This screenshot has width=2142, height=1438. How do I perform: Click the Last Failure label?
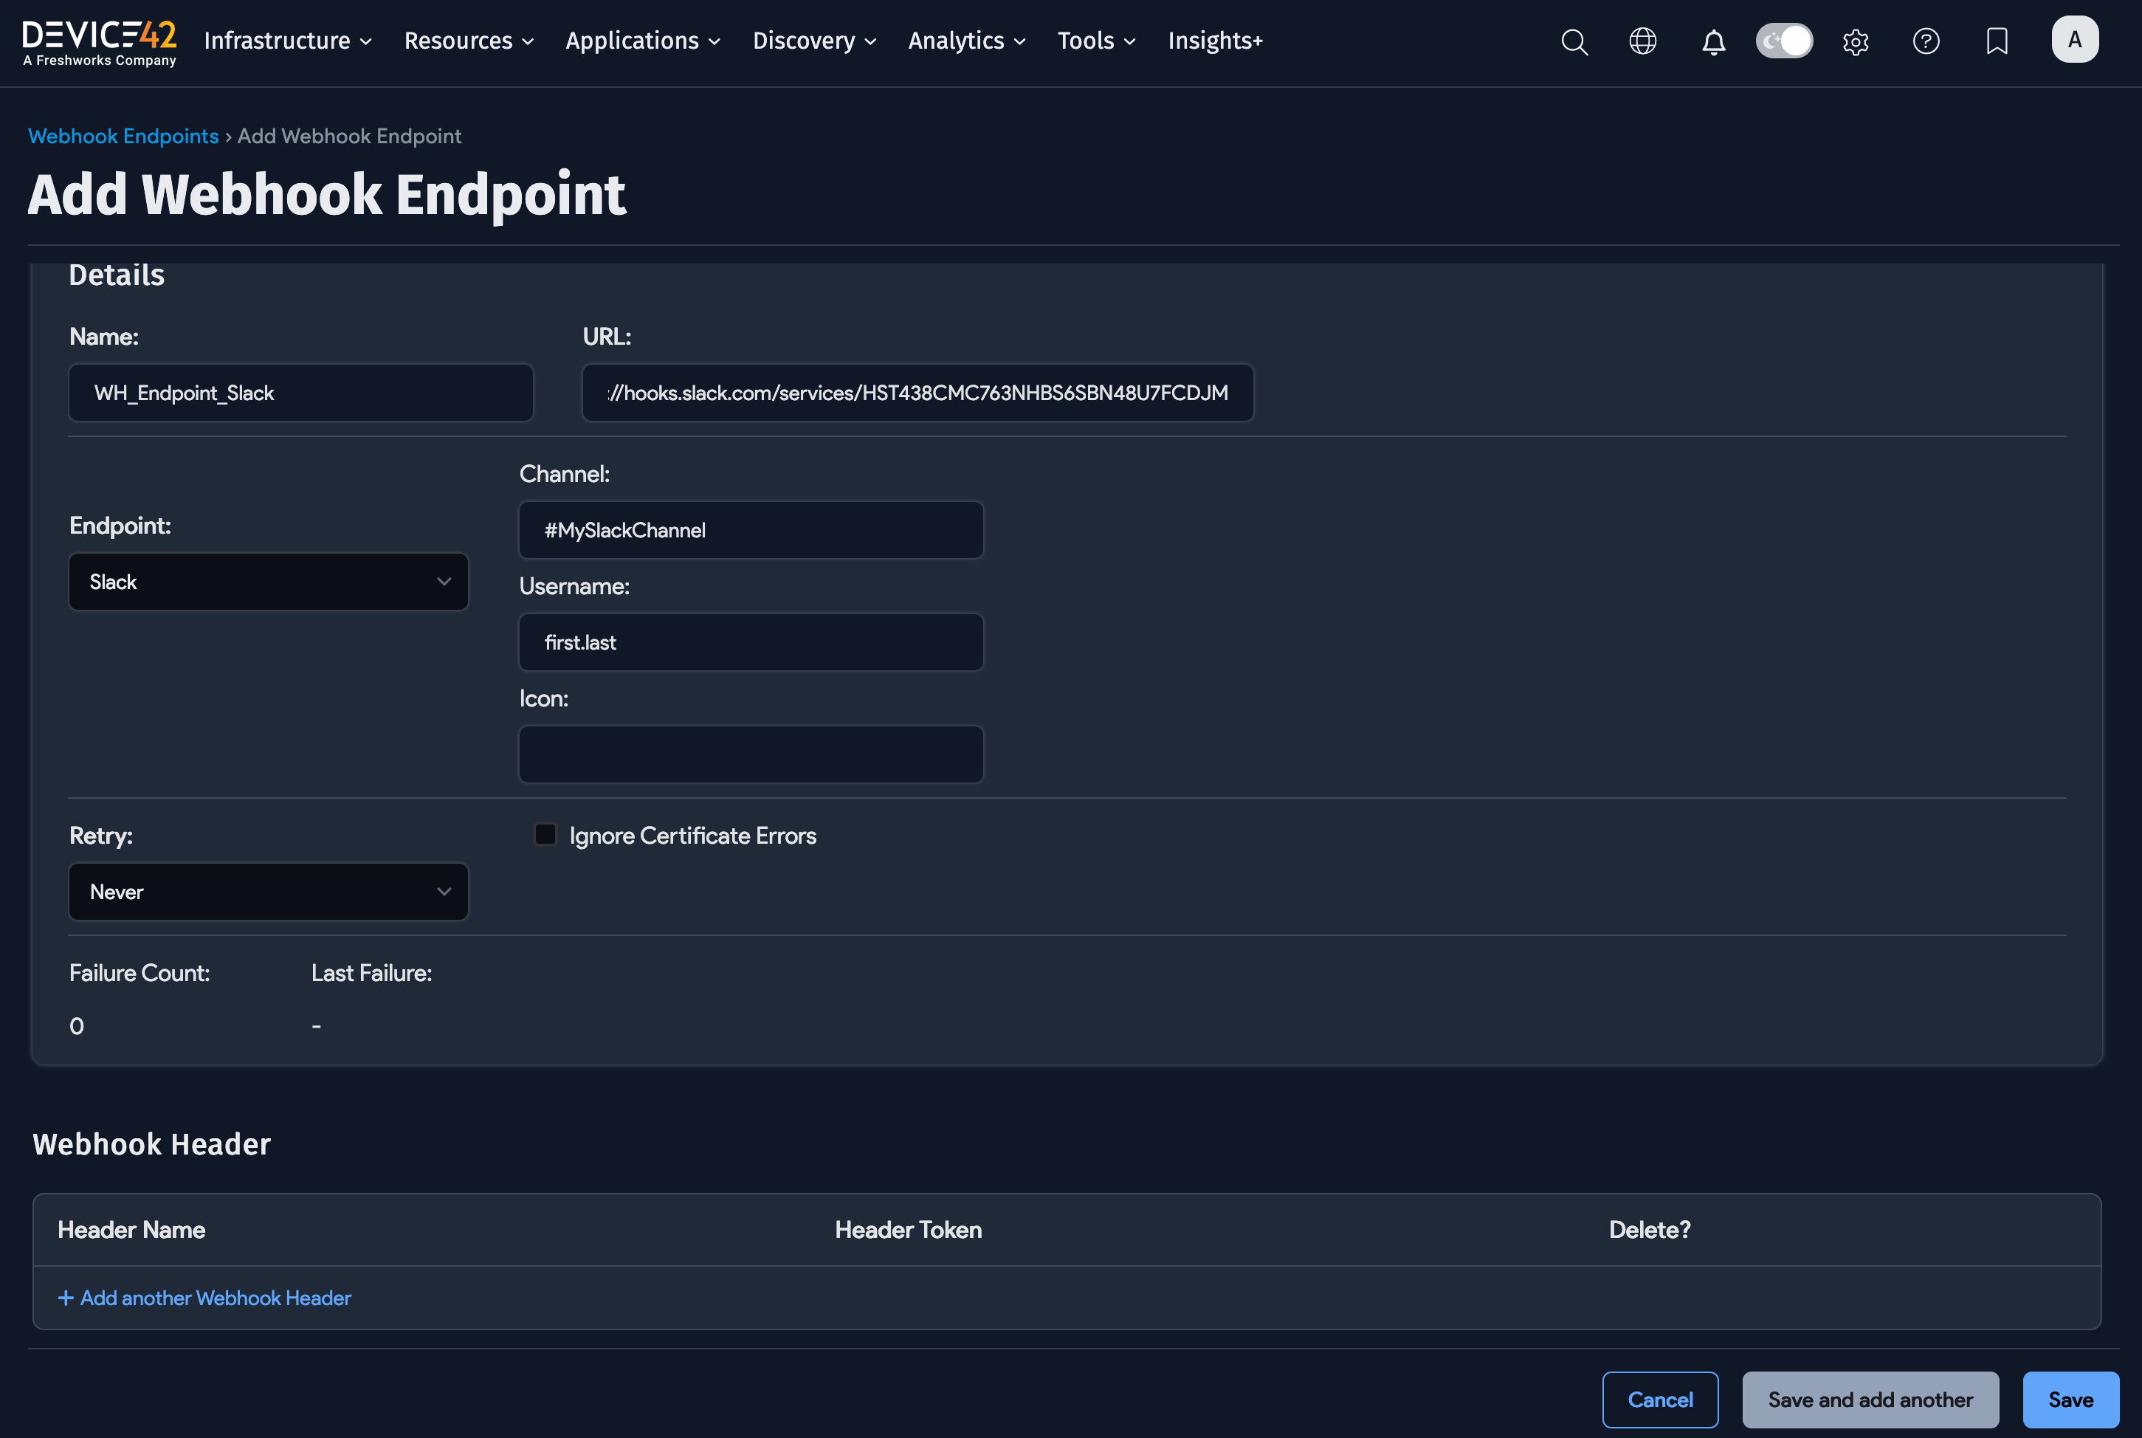point(371,973)
